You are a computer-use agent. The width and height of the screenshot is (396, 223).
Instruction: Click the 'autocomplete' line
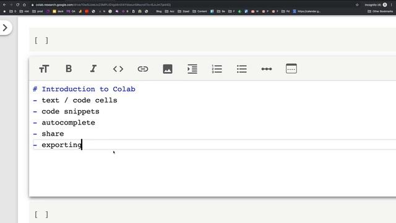tap(68, 123)
